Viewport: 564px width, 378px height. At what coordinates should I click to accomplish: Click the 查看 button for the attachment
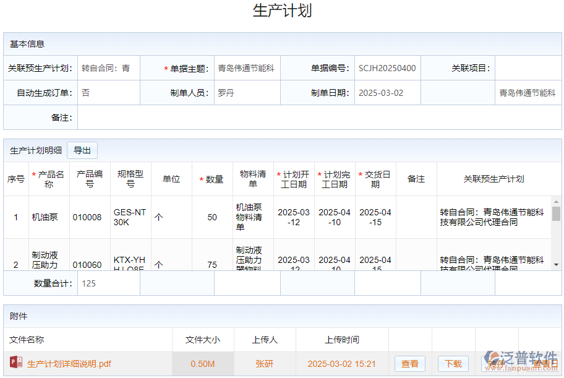[409, 364]
